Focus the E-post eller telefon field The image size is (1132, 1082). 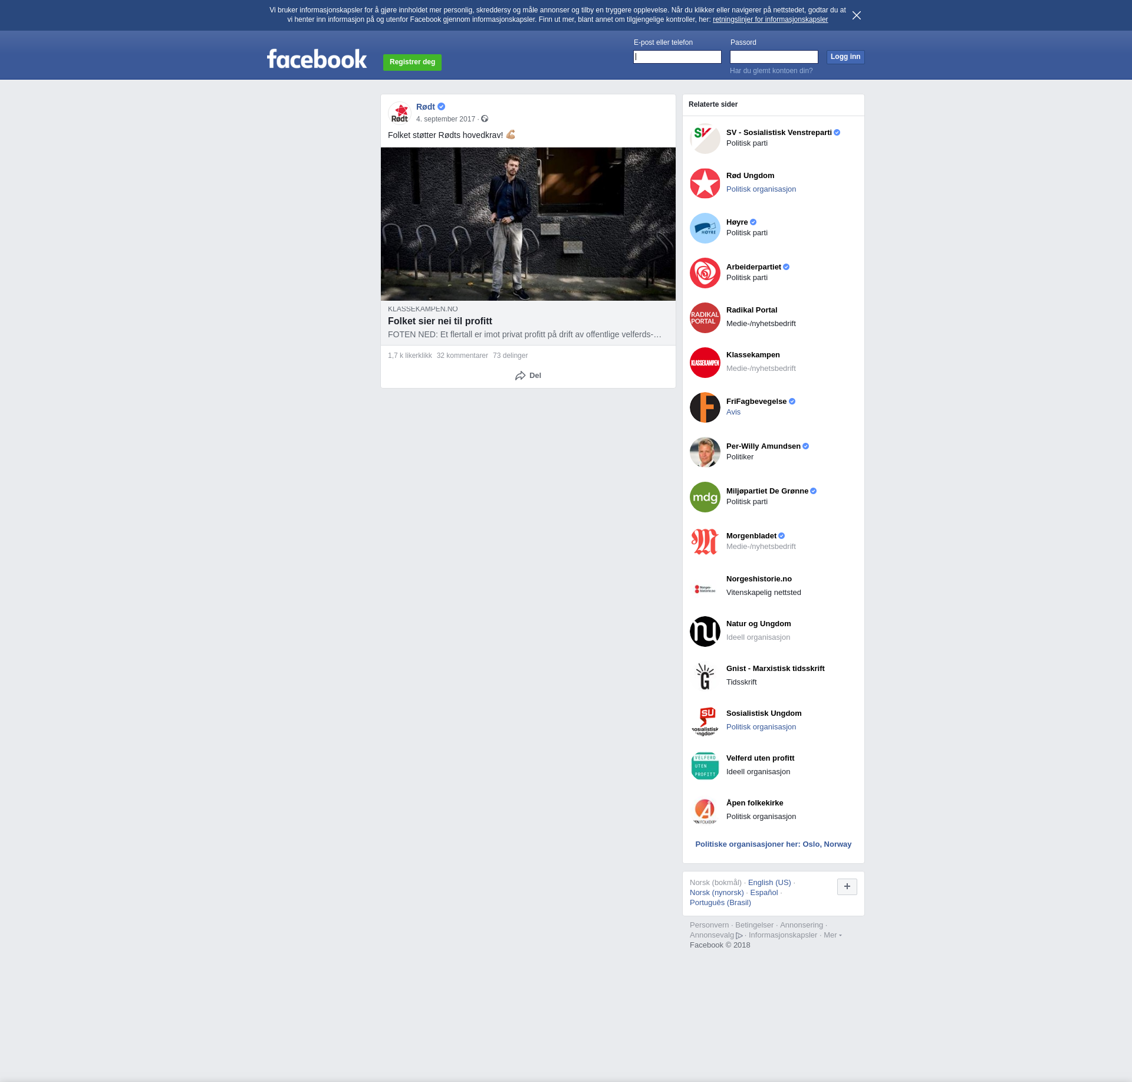click(x=677, y=57)
